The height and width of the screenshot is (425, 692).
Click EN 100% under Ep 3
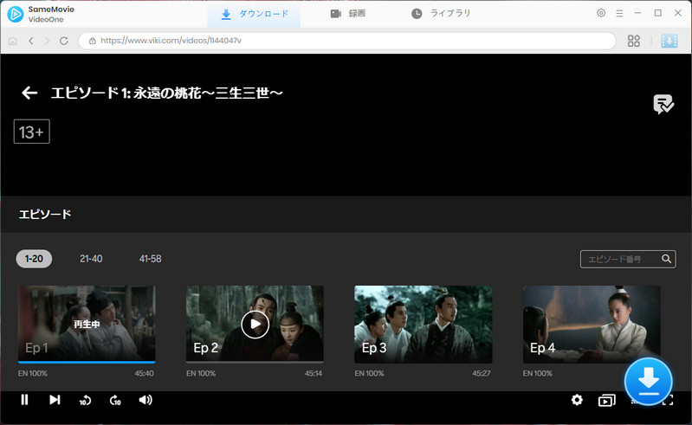[370, 373]
